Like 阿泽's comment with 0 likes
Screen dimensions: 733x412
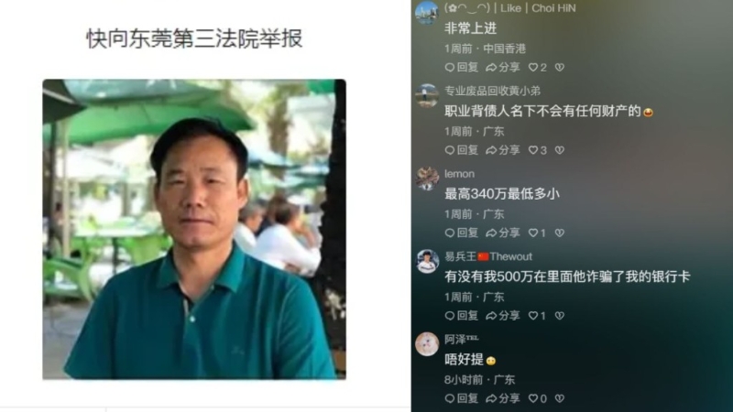(x=537, y=398)
